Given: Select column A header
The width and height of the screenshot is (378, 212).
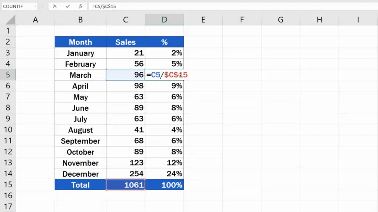Looking at the screenshot, I should pos(35,19).
